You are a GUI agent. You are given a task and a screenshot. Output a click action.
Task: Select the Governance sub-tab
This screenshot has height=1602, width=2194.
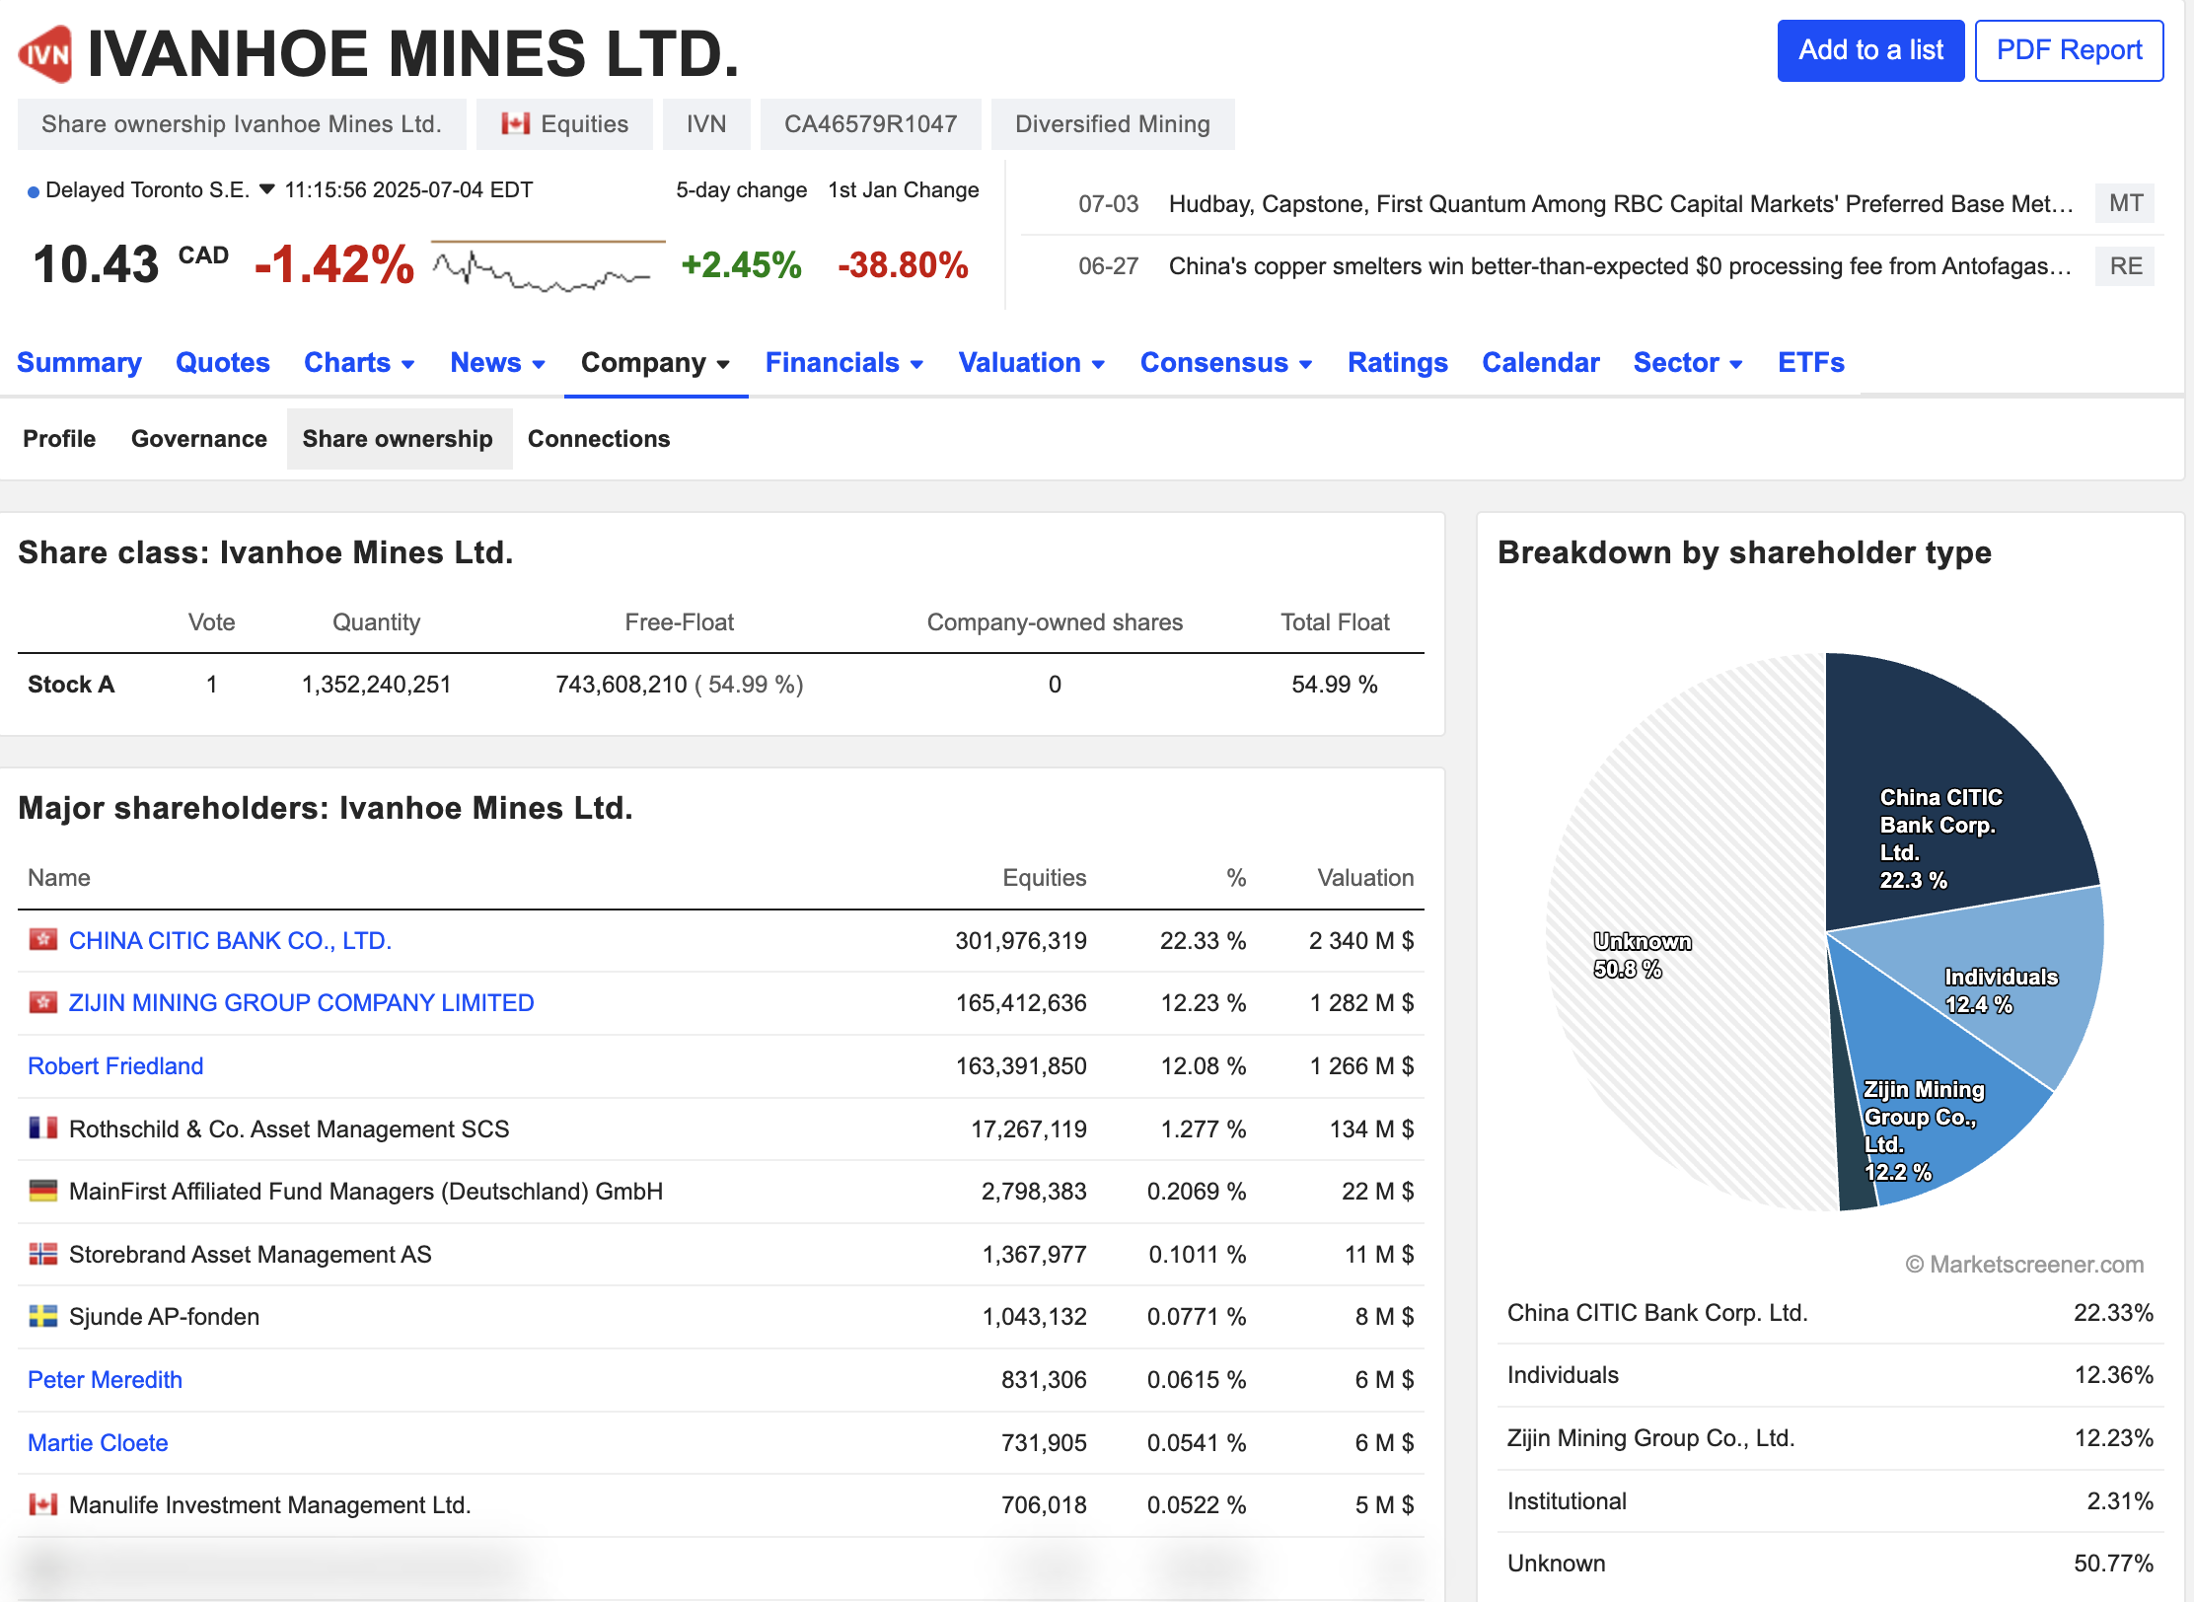point(199,439)
